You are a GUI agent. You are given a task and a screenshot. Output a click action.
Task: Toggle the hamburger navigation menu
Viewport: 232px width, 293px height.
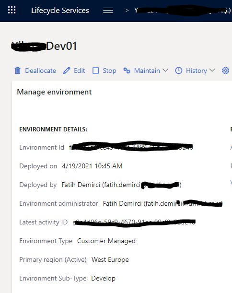pyautogui.click(x=108, y=10)
